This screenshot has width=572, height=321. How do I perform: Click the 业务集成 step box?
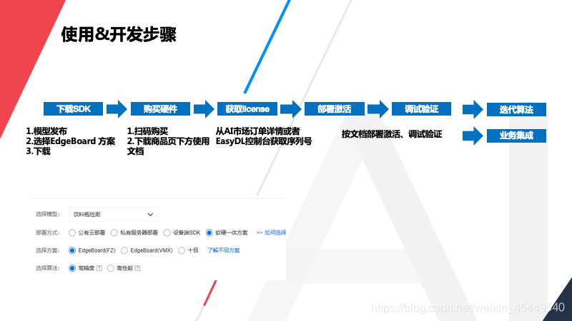click(516, 136)
